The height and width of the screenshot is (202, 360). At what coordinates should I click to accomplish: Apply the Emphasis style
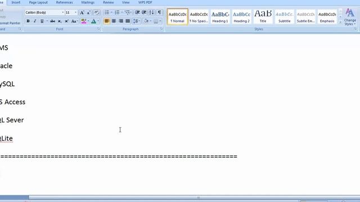point(327,16)
